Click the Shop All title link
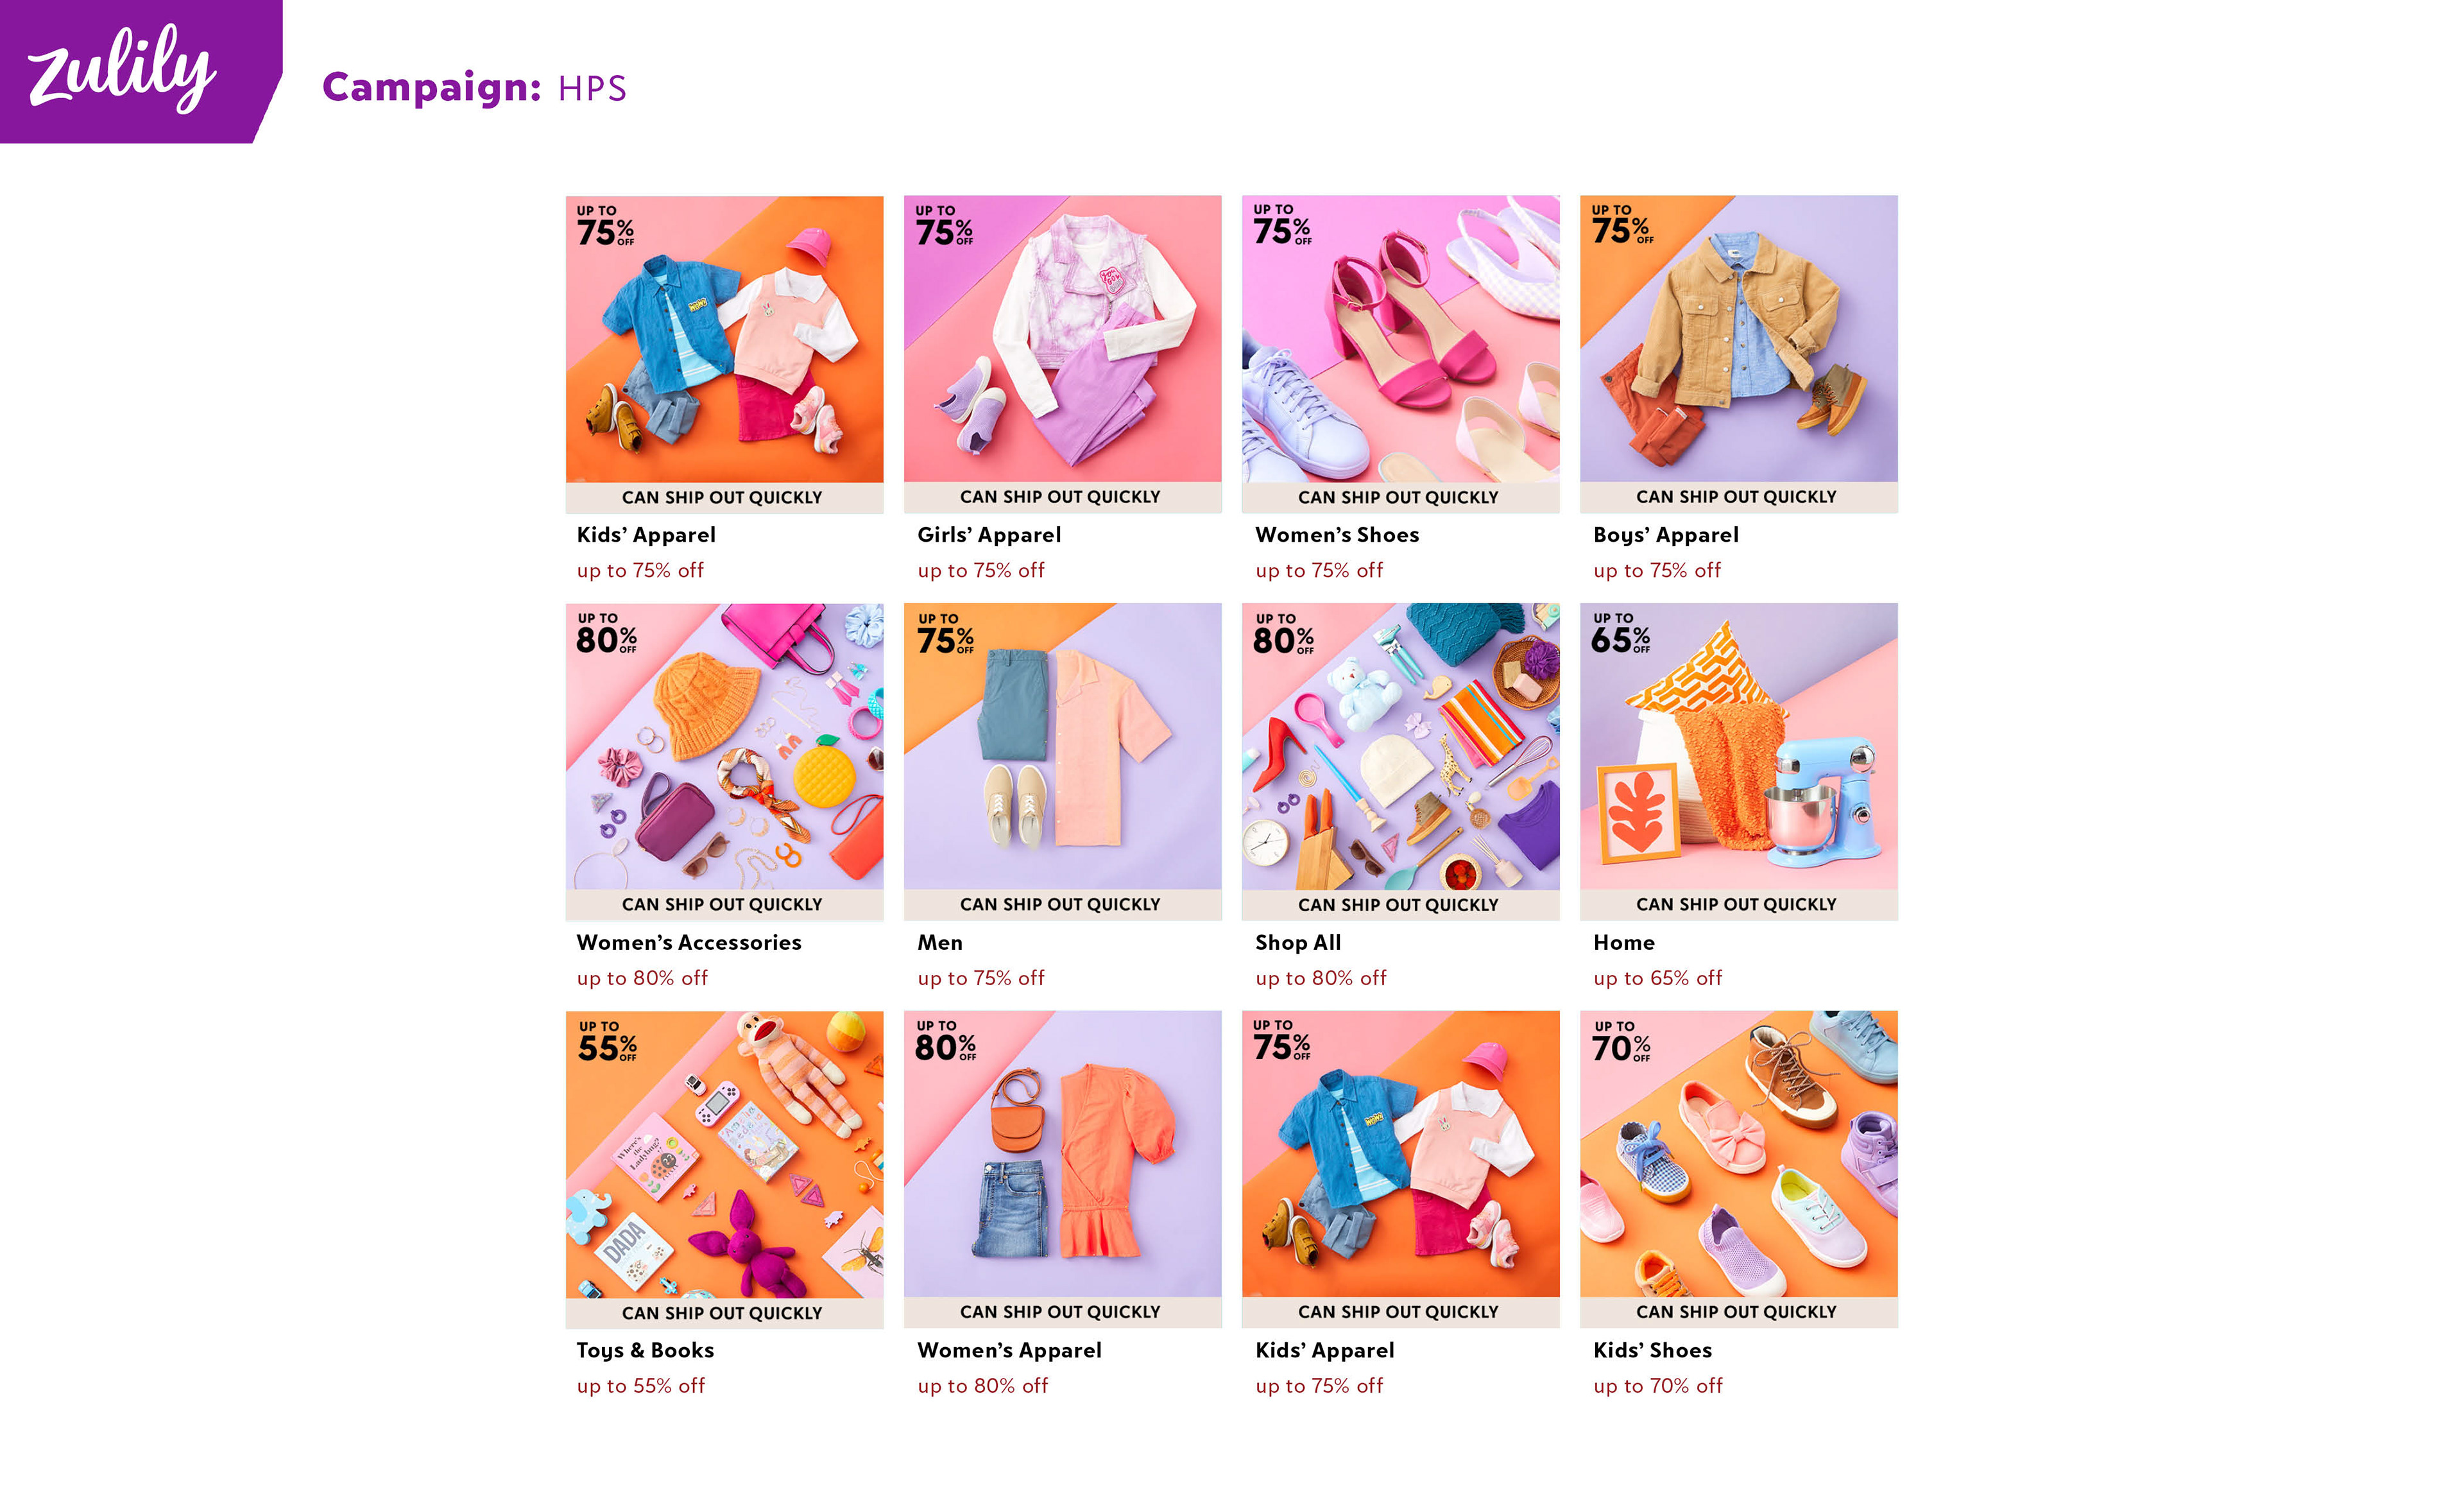The image size is (2464, 1496). (1298, 942)
